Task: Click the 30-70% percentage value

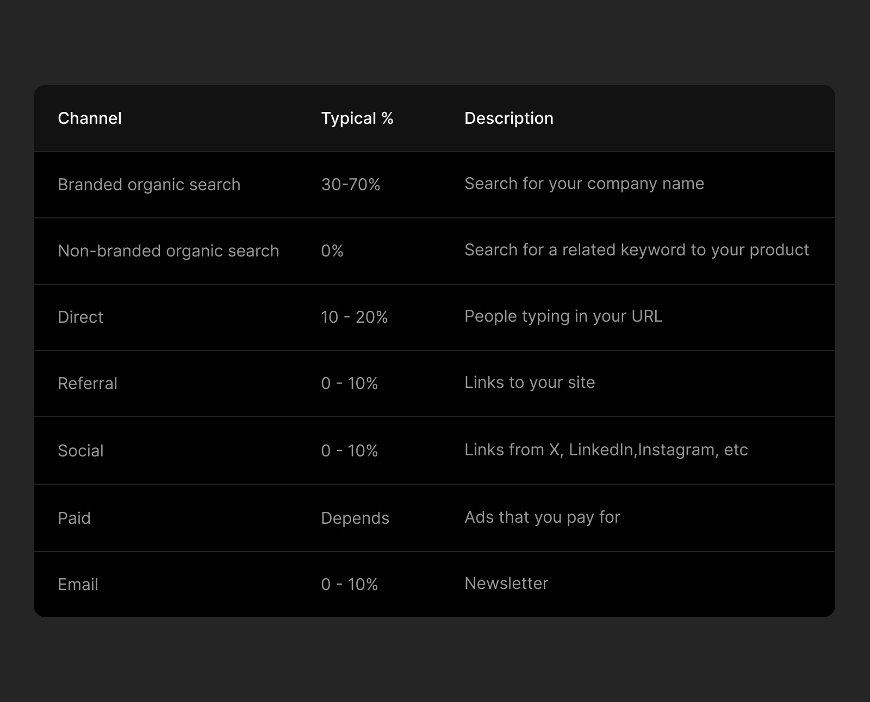Action: coord(350,185)
